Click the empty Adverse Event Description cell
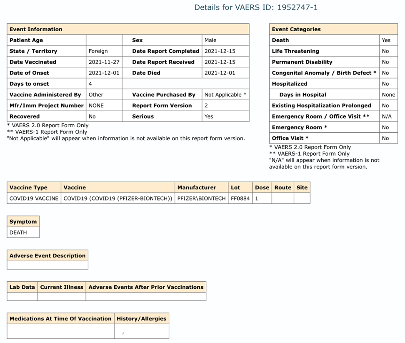The width and height of the screenshot is (405, 343). pyautogui.click(x=47, y=265)
